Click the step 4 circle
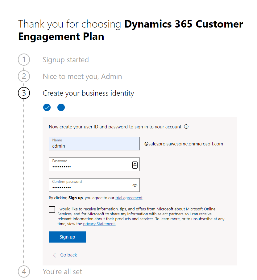The width and height of the screenshot is (257, 280). coord(24,272)
